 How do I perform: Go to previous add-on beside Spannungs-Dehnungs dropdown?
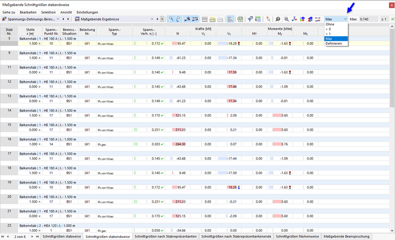pos(63,19)
